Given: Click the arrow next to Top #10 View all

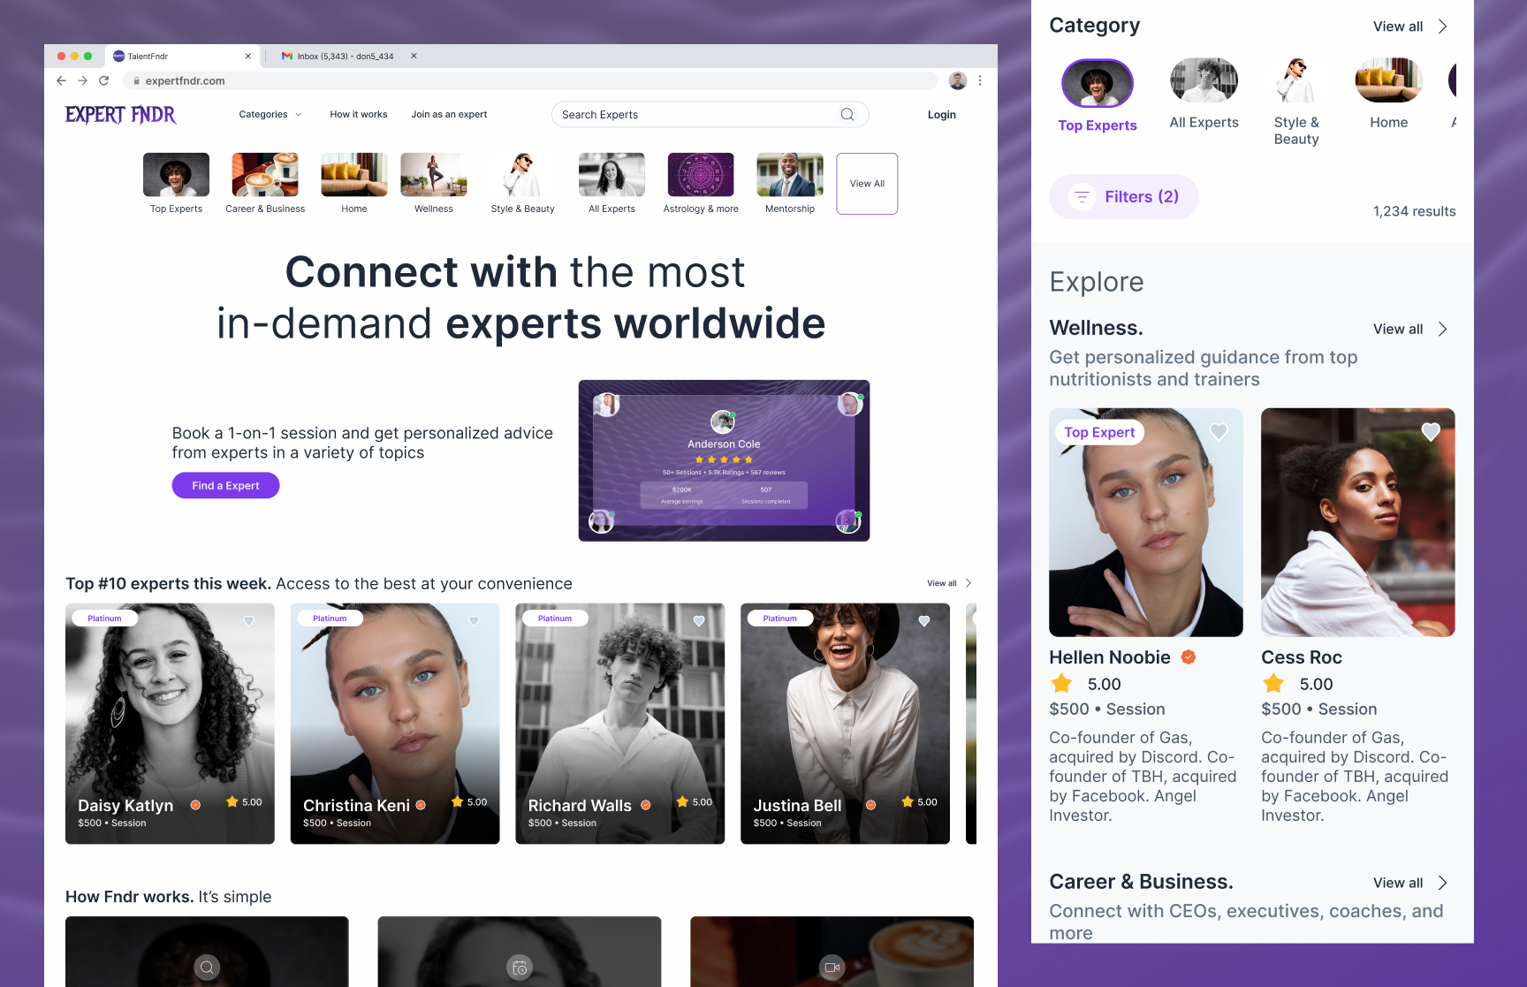Looking at the screenshot, I should (969, 583).
